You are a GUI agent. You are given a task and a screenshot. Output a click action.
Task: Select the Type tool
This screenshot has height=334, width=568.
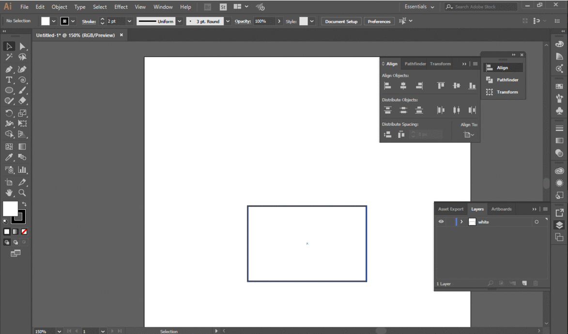tap(9, 80)
